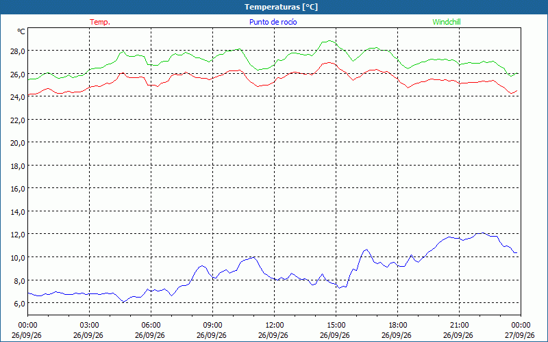
Task: Click the 12:00 time axis label
Action: pos(275,326)
